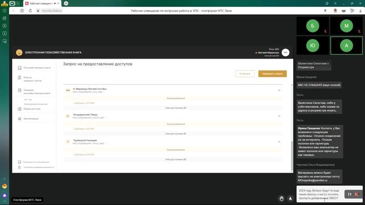
Task: Click the Реестр лицевых счетов sidebar icon
Action: pos(19,77)
